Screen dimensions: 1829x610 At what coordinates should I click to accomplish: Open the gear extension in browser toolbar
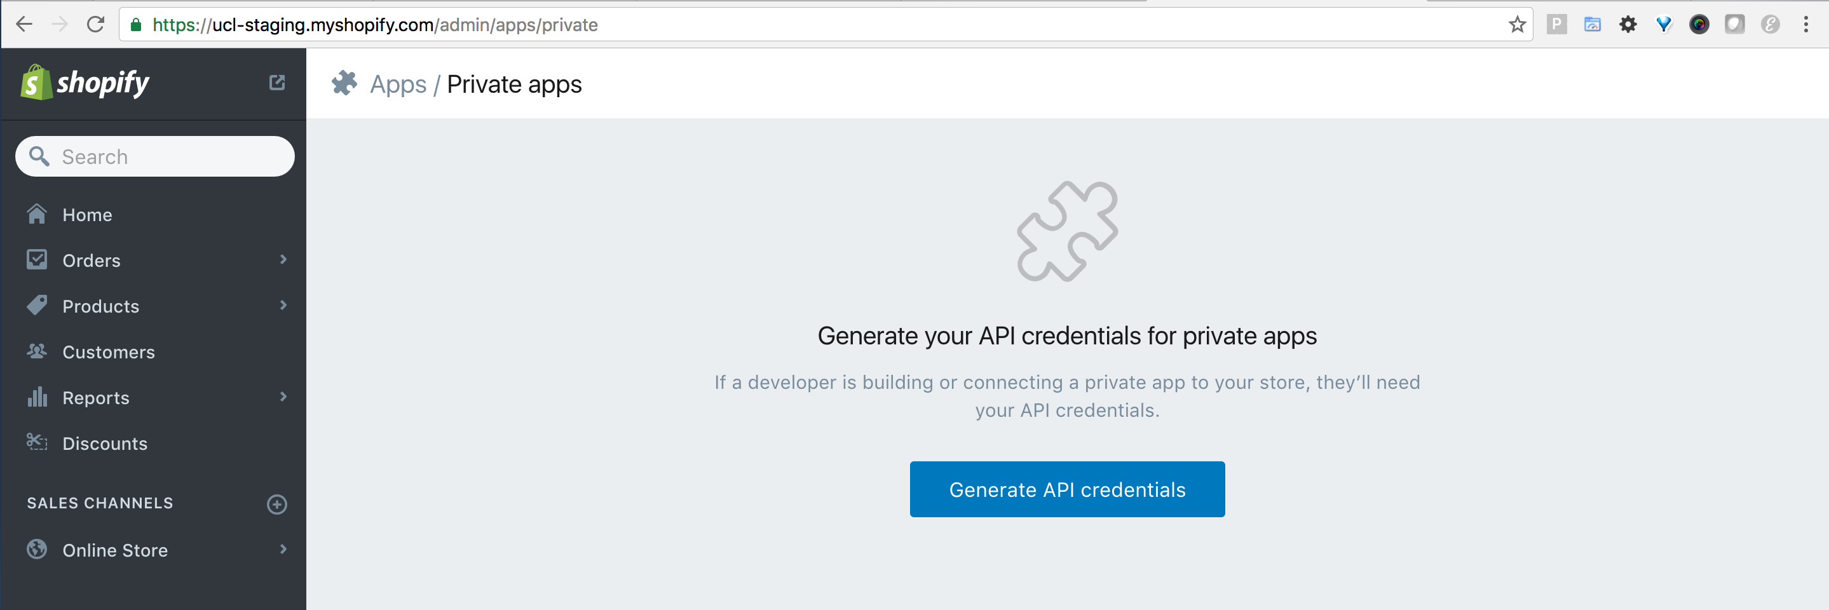tap(1628, 25)
